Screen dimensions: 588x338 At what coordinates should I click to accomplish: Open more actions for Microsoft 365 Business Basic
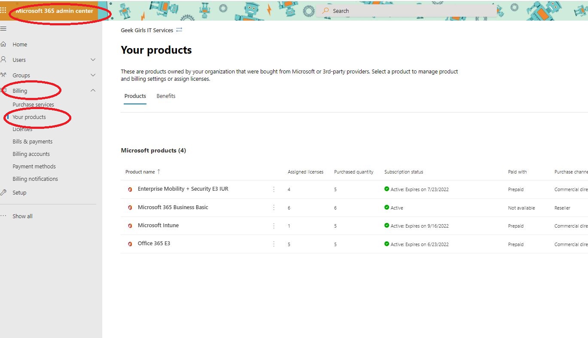pyautogui.click(x=274, y=207)
